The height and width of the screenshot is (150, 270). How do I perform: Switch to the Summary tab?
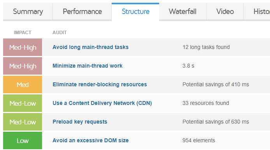click(x=28, y=12)
